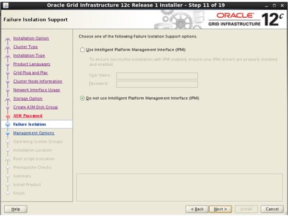Click the Management Options step marker icon
Screen dimensions: 288x216
(x=8, y=133)
